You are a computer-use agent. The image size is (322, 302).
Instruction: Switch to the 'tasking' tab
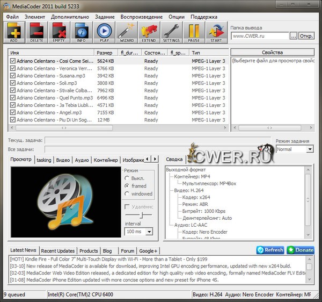pos(44,160)
